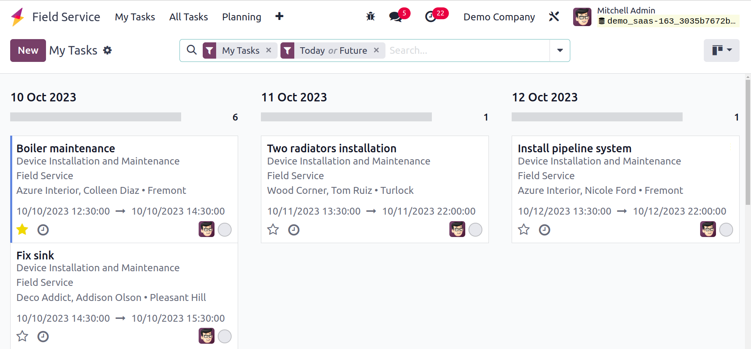
Task: Open the kanban view switcher dropdown
Action: [721, 50]
